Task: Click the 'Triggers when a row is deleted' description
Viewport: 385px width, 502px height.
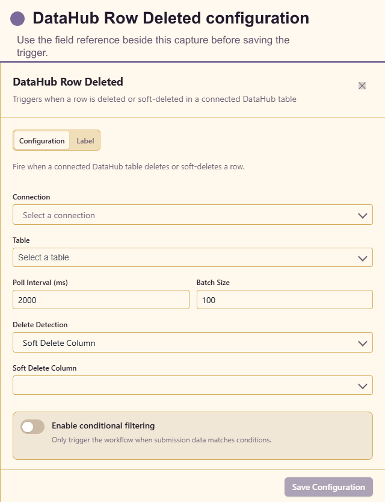Action: (155, 99)
